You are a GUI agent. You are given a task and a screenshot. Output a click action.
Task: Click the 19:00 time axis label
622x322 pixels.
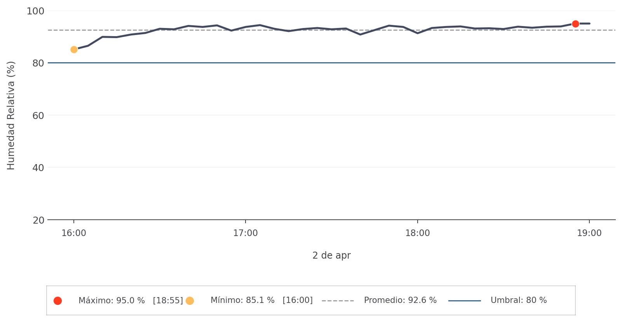click(x=589, y=233)
